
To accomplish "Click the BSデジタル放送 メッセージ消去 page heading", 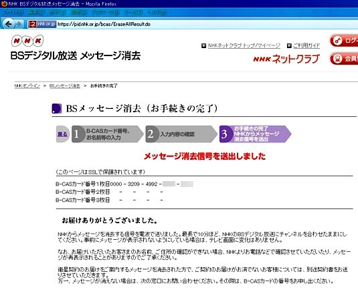I will click(x=76, y=56).
